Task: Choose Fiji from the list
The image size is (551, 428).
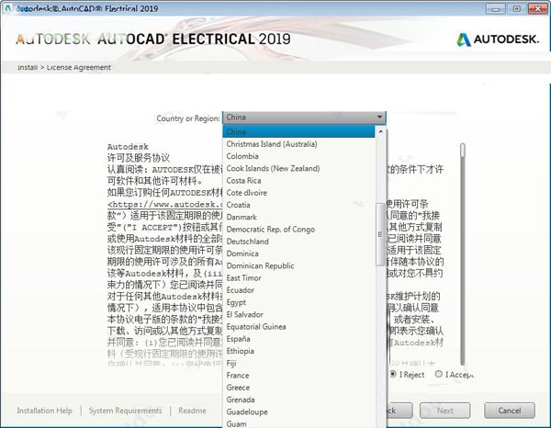Action: [x=299, y=364]
